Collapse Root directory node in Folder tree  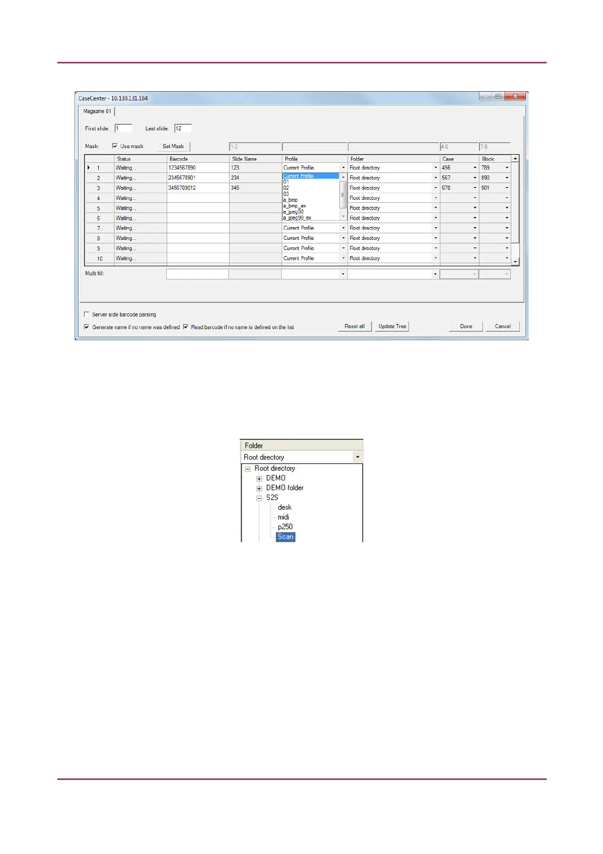(x=248, y=469)
